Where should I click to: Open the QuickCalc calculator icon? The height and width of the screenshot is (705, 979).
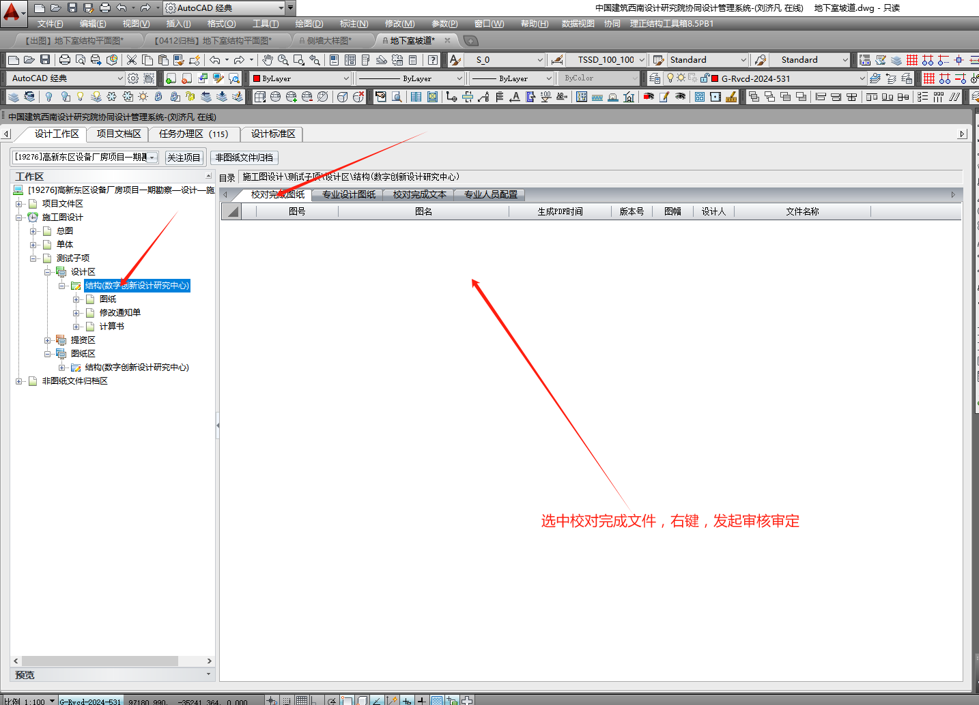413,60
